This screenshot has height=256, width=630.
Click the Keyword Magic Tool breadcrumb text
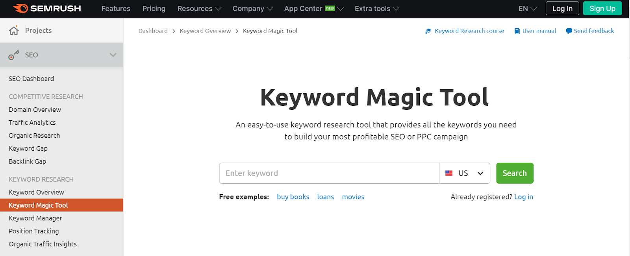(x=270, y=31)
